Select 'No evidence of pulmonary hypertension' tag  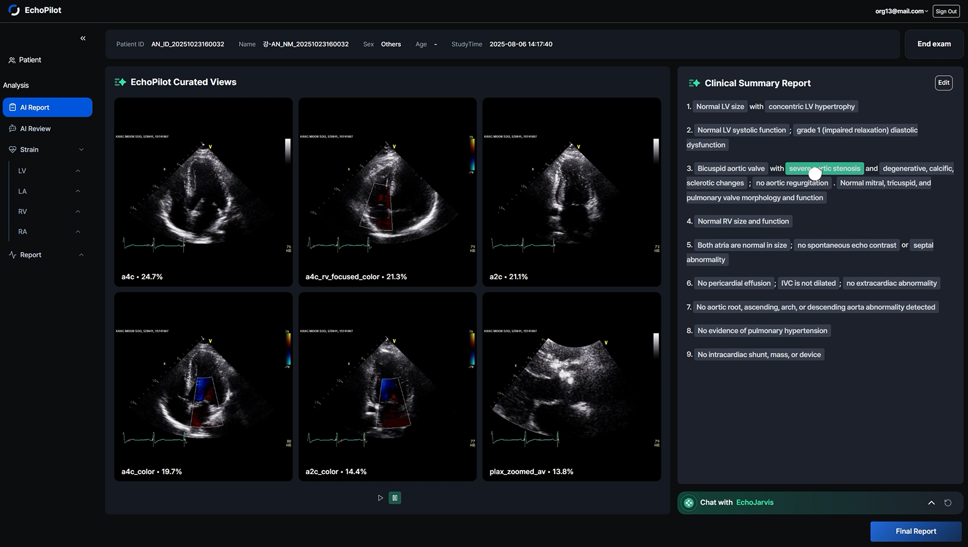(762, 331)
